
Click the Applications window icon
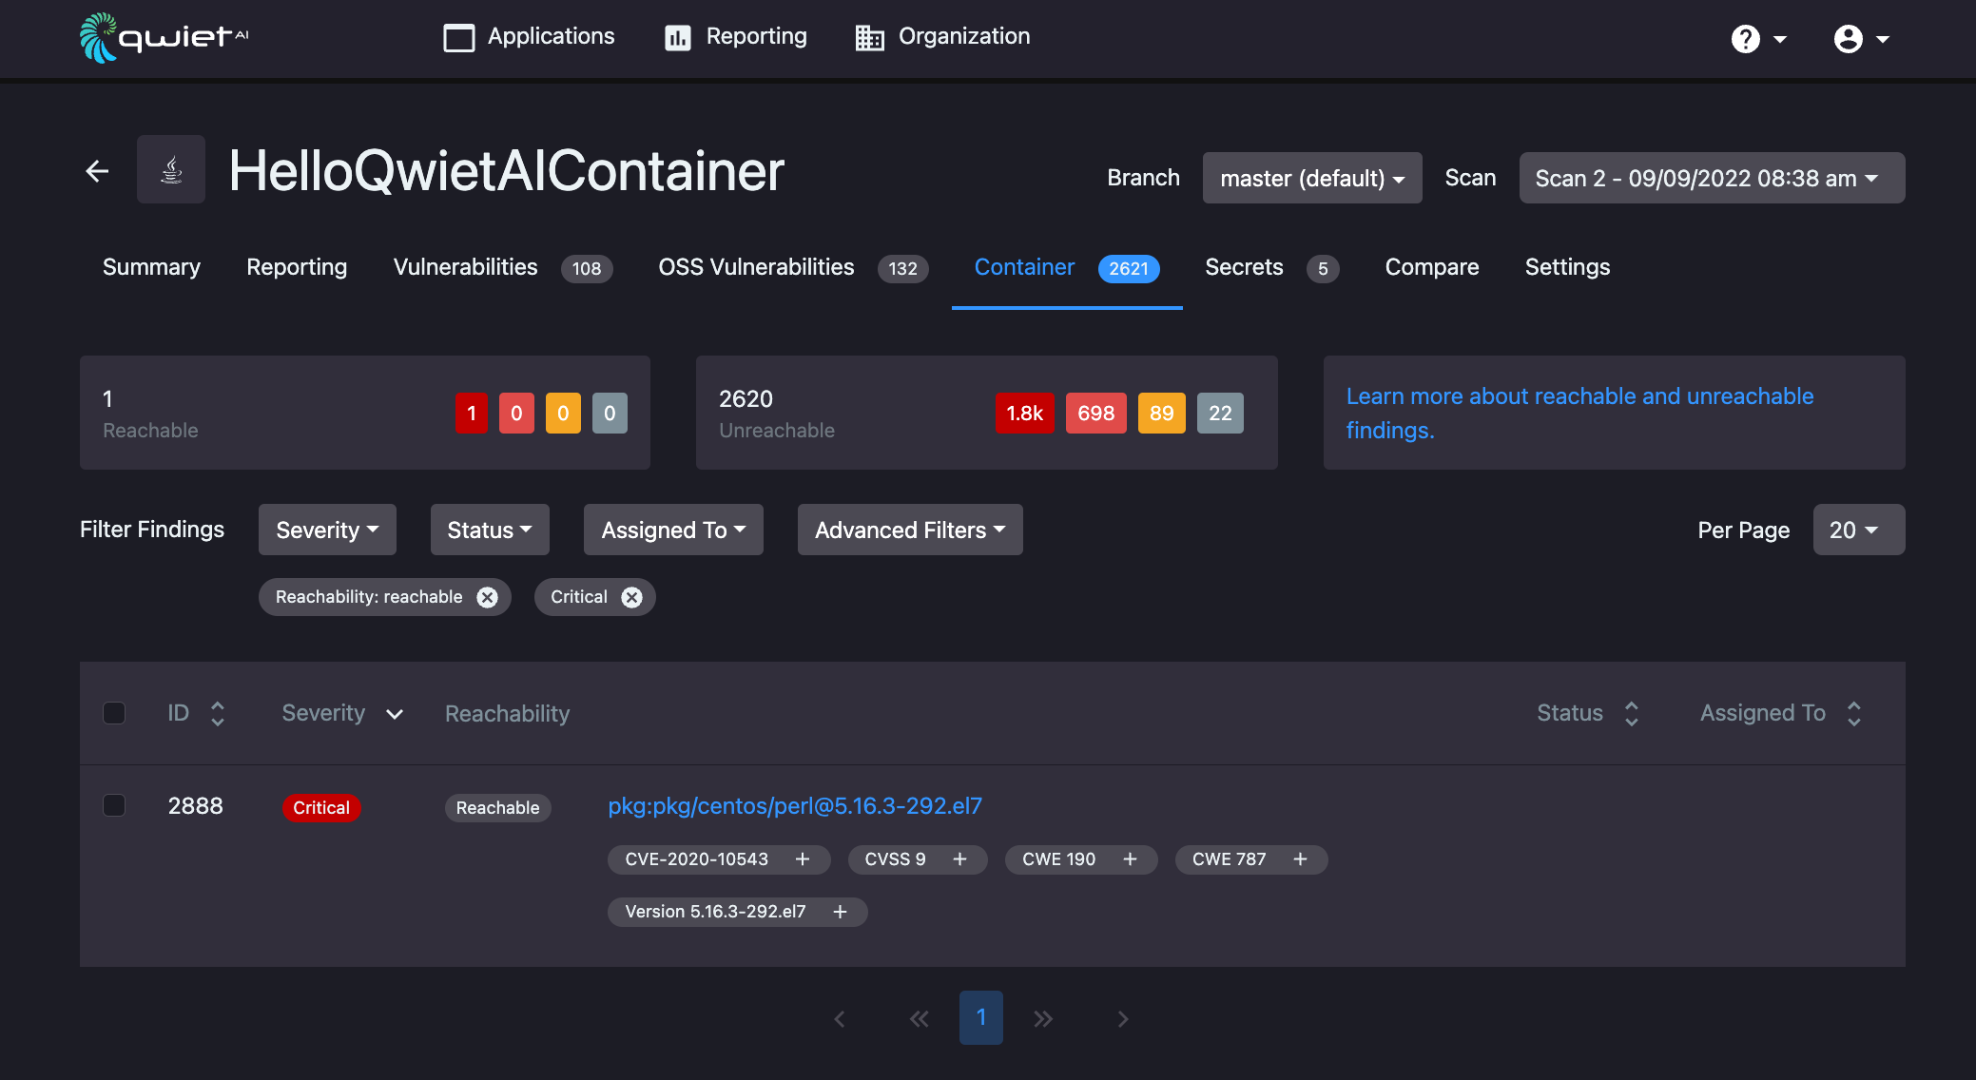click(x=459, y=38)
